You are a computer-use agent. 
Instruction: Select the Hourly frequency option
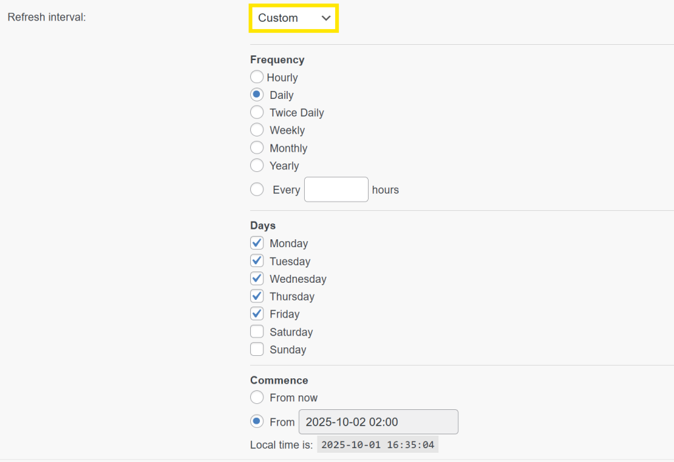click(x=257, y=77)
